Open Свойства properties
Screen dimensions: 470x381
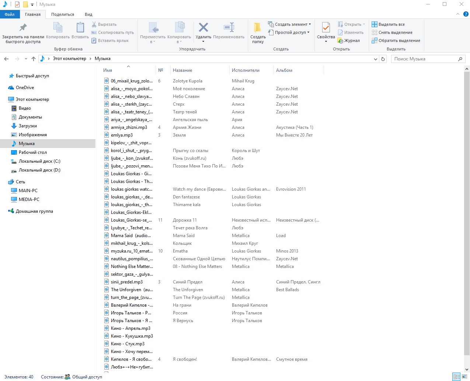click(x=326, y=33)
